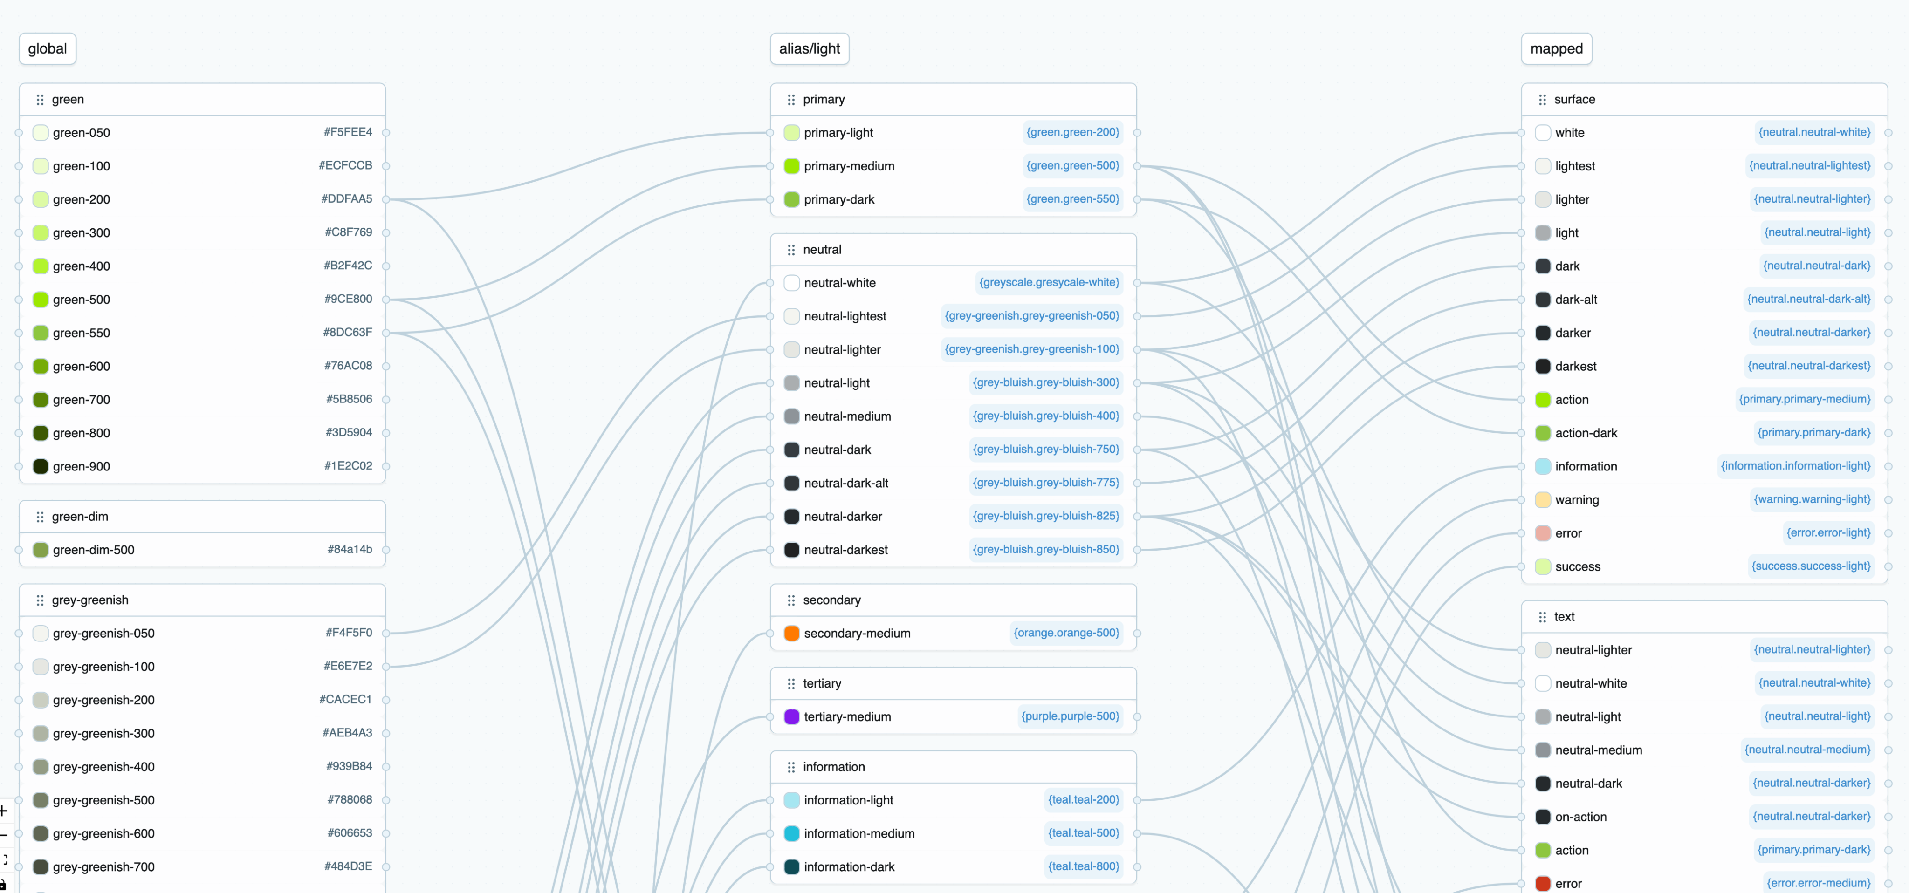Click the {green.green-500} reference on primary-medium
This screenshot has width=1909, height=893.
[x=1072, y=166]
